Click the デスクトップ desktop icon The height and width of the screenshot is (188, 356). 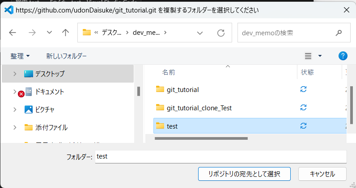click(28, 74)
